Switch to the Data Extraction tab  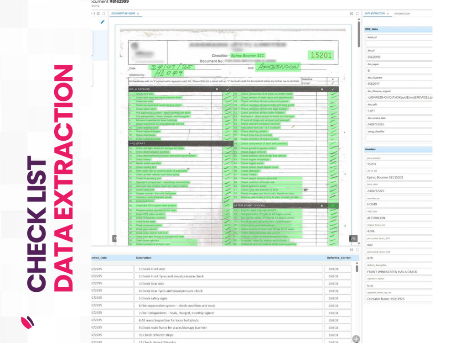[374, 14]
